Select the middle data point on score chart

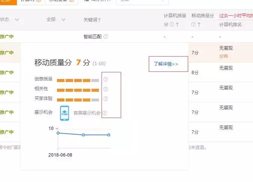(84, 135)
